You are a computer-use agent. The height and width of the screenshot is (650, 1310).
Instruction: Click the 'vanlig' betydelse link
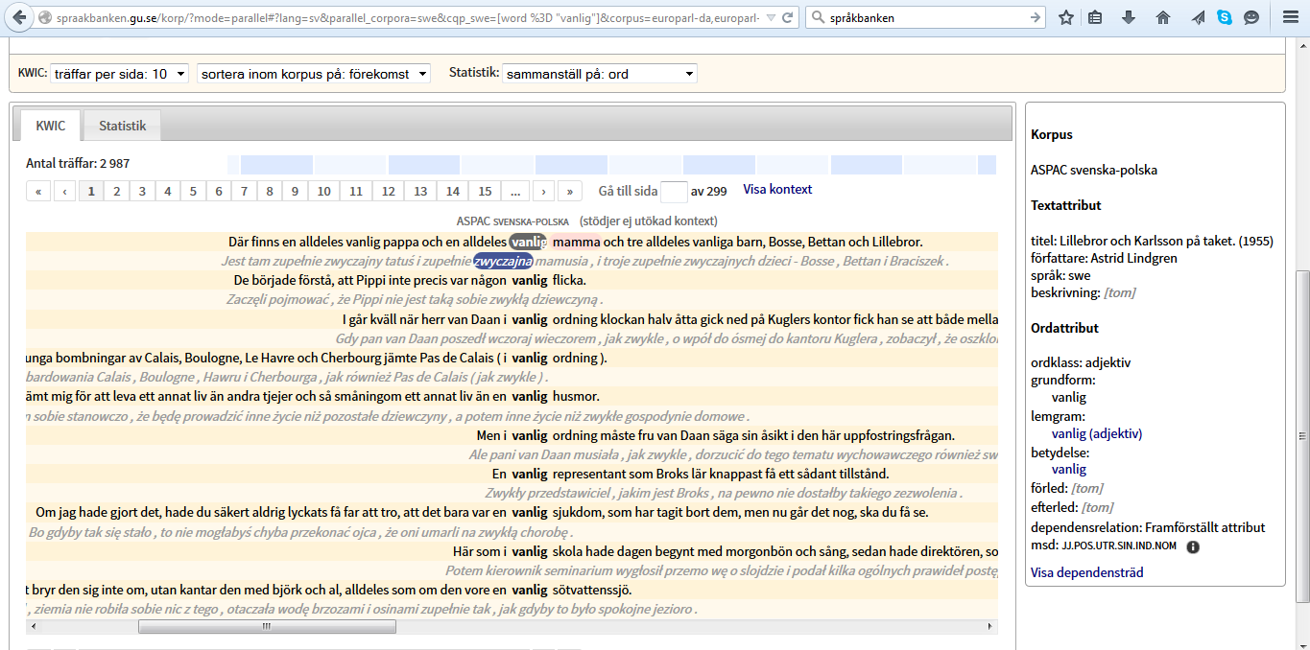click(x=1069, y=469)
